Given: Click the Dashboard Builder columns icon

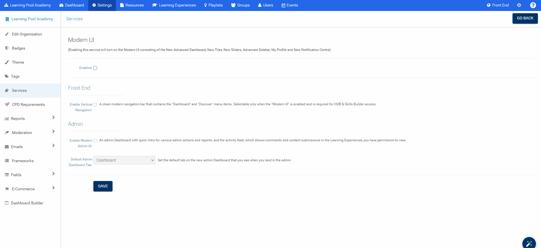Looking at the screenshot, I should pos(7,203).
